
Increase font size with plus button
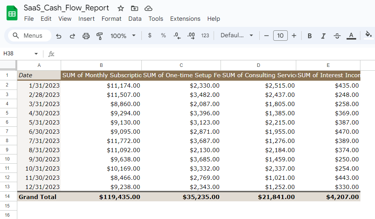point(294,36)
